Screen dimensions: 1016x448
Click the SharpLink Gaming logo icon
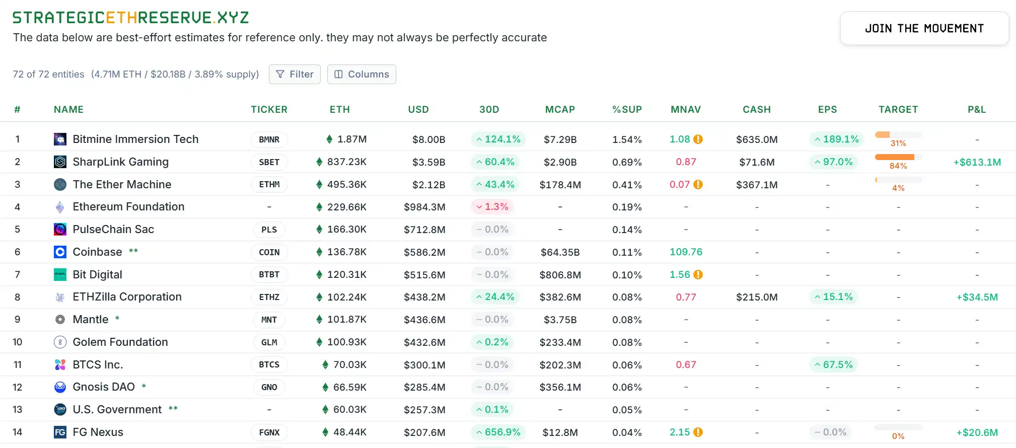tap(60, 162)
